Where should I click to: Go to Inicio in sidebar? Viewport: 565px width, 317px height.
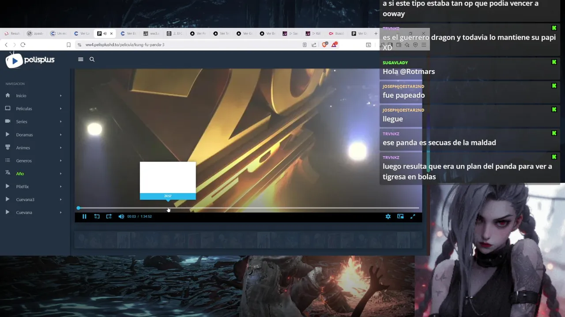click(21, 96)
